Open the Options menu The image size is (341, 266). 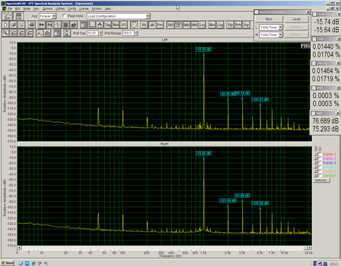(x=47, y=9)
